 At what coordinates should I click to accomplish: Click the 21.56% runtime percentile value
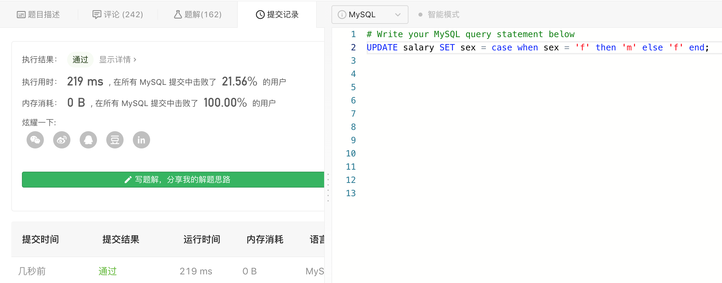(x=239, y=82)
